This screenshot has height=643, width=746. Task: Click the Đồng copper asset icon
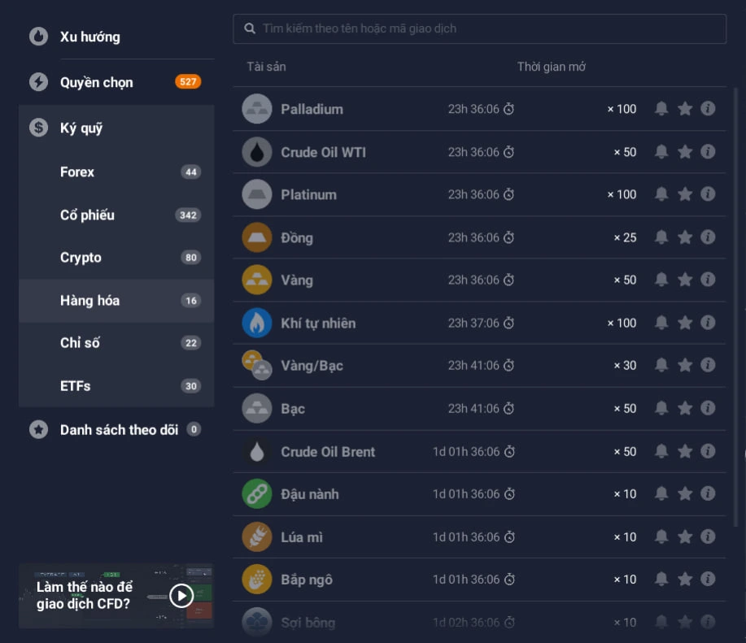point(257,237)
